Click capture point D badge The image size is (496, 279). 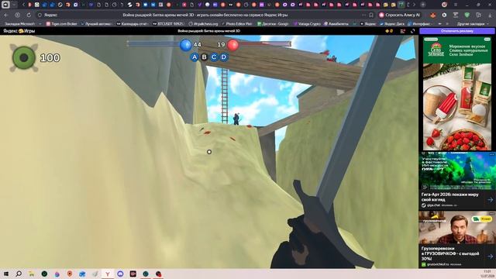pyautogui.click(x=224, y=57)
